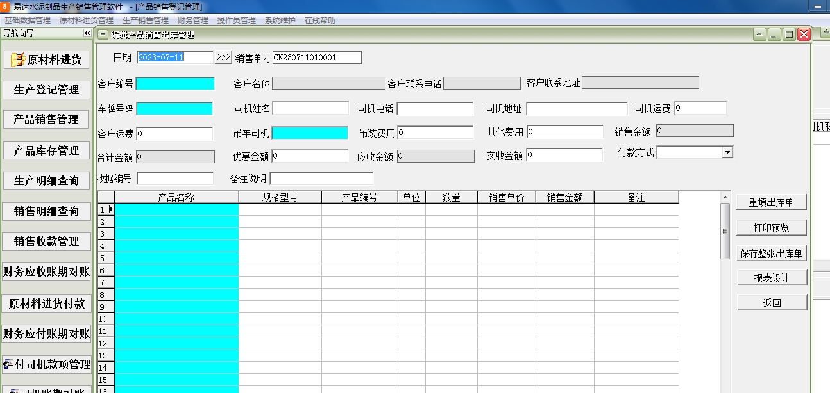Click the 优惠金额 input field

310,156
